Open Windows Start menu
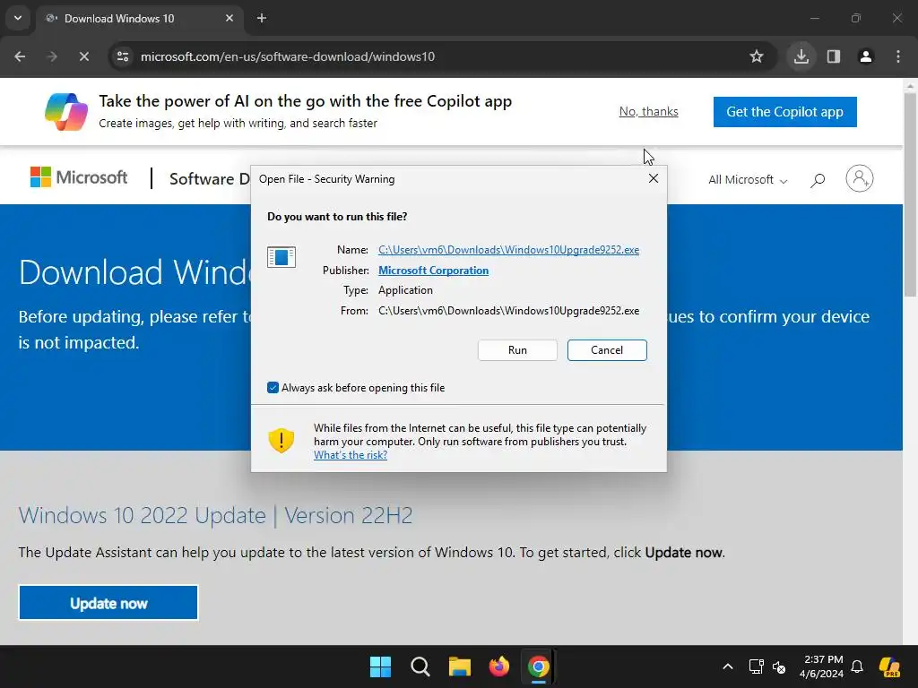 [x=380, y=666]
